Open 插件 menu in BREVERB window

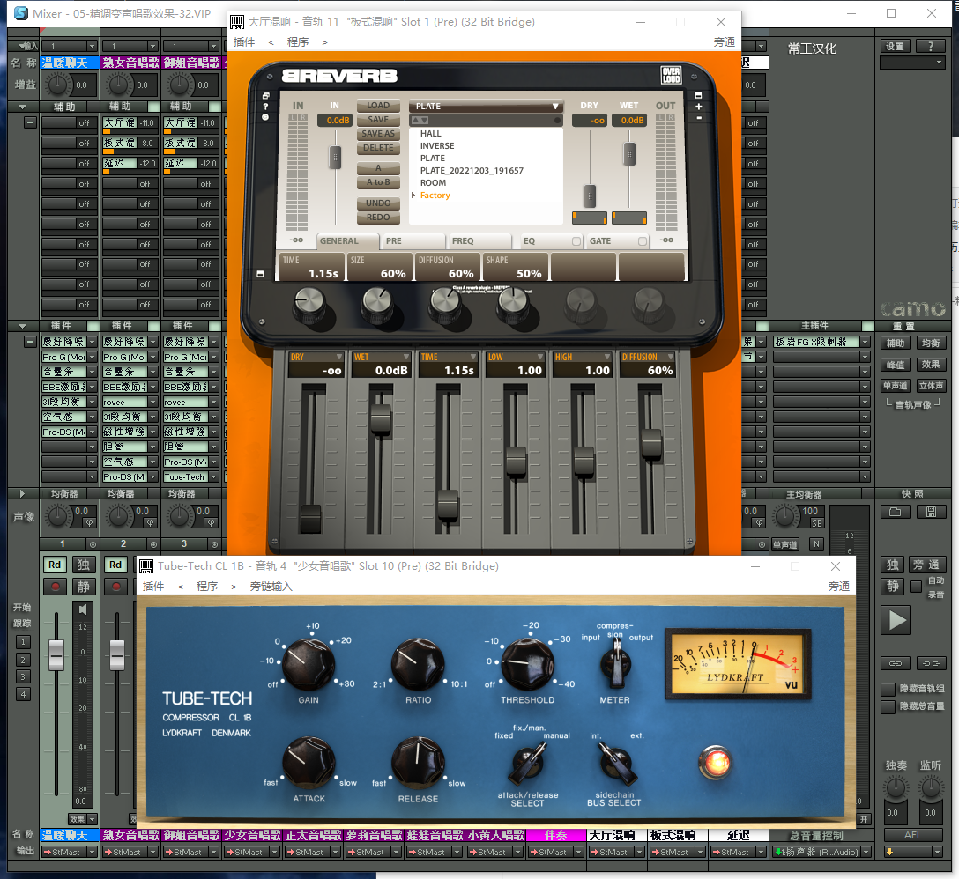click(x=244, y=42)
